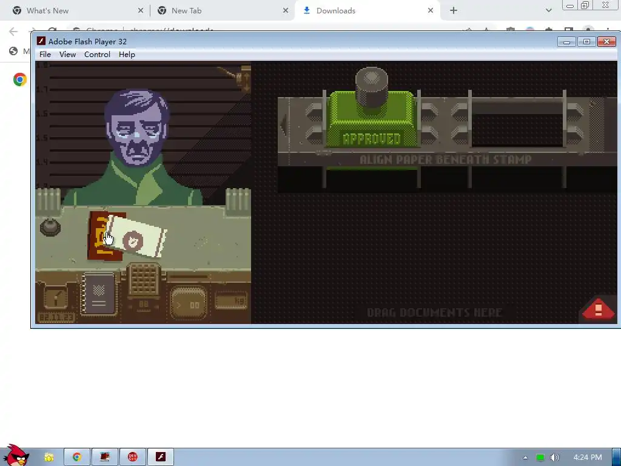This screenshot has width=621, height=466.
Task: Click the red passport on the counter
Action: (98, 236)
